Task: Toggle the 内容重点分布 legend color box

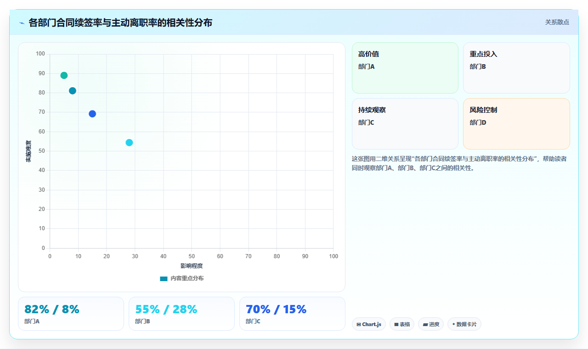Action: pos(164,278)
